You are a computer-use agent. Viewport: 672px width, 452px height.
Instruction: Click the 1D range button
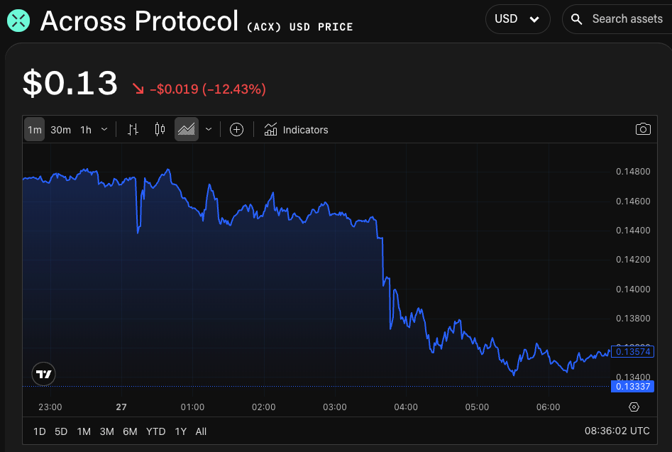pos(39,431)
